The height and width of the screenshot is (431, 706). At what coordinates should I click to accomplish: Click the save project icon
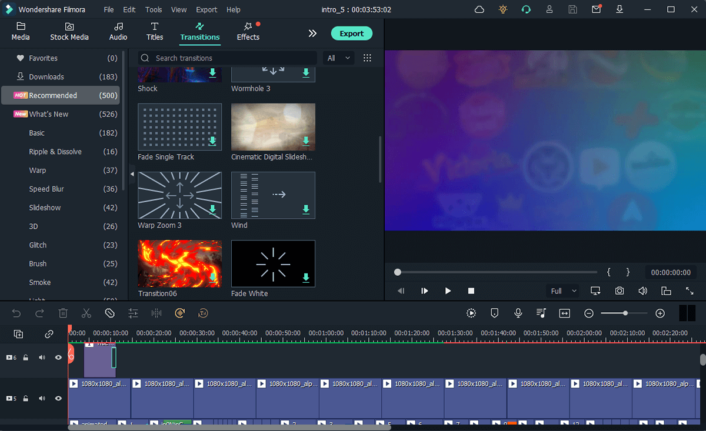pyautogui.click(x=573, y=9)
